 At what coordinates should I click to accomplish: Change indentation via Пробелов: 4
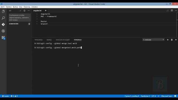[145, 96]
